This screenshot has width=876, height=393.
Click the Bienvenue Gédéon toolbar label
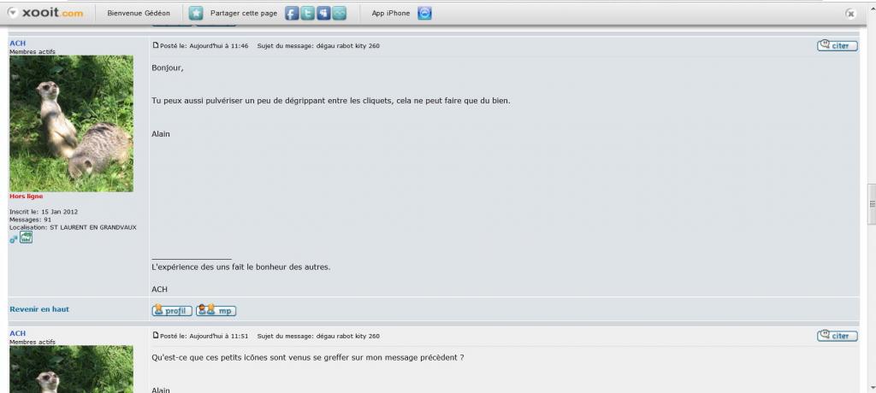139,14
